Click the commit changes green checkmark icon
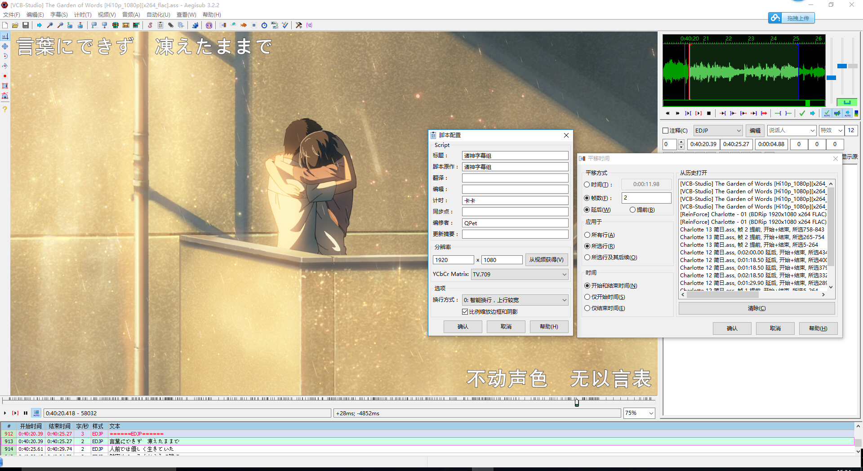Image resolution: width=863 pixels, height=471 pixels. coord(802,113)
